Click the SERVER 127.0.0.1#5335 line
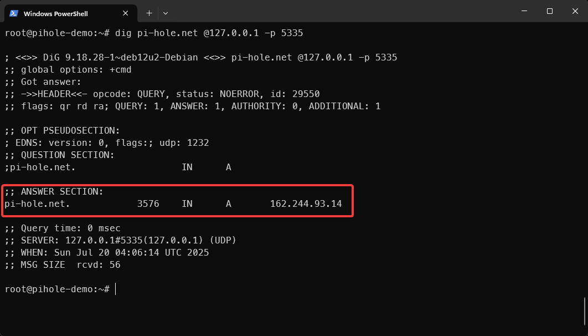The height and width of the screenshot is (336, 588). coord(120,241)
